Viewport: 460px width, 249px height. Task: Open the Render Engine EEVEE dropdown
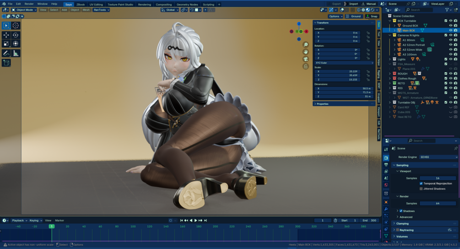point(438,157)
